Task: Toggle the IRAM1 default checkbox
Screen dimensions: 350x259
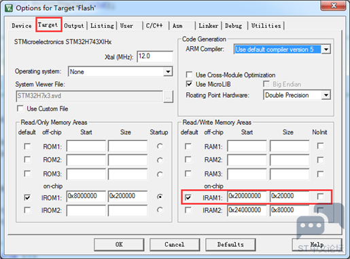Action: (x=188, y=197)
